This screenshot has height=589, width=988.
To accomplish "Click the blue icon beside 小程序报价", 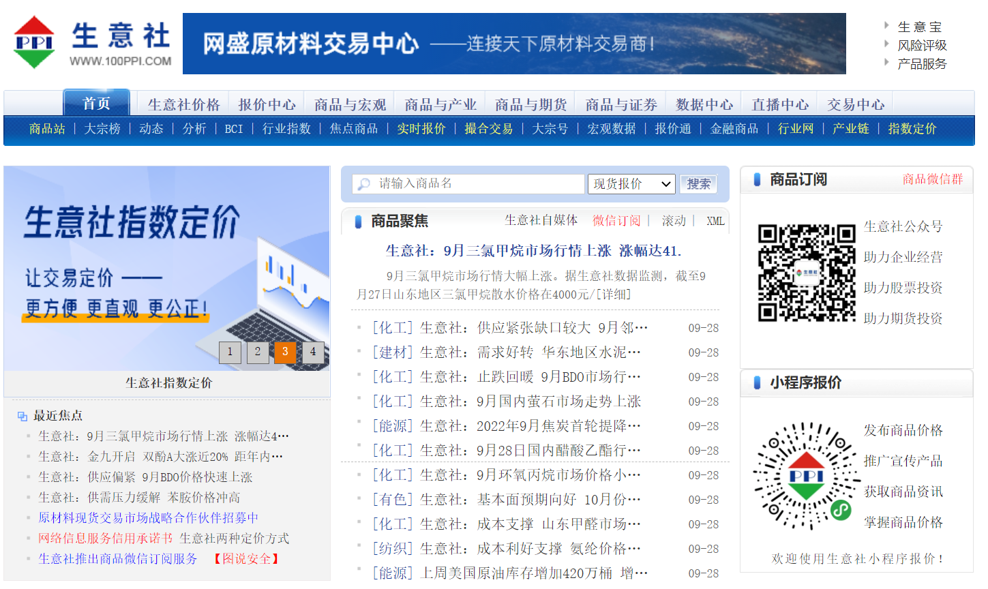I will [757, 382].
